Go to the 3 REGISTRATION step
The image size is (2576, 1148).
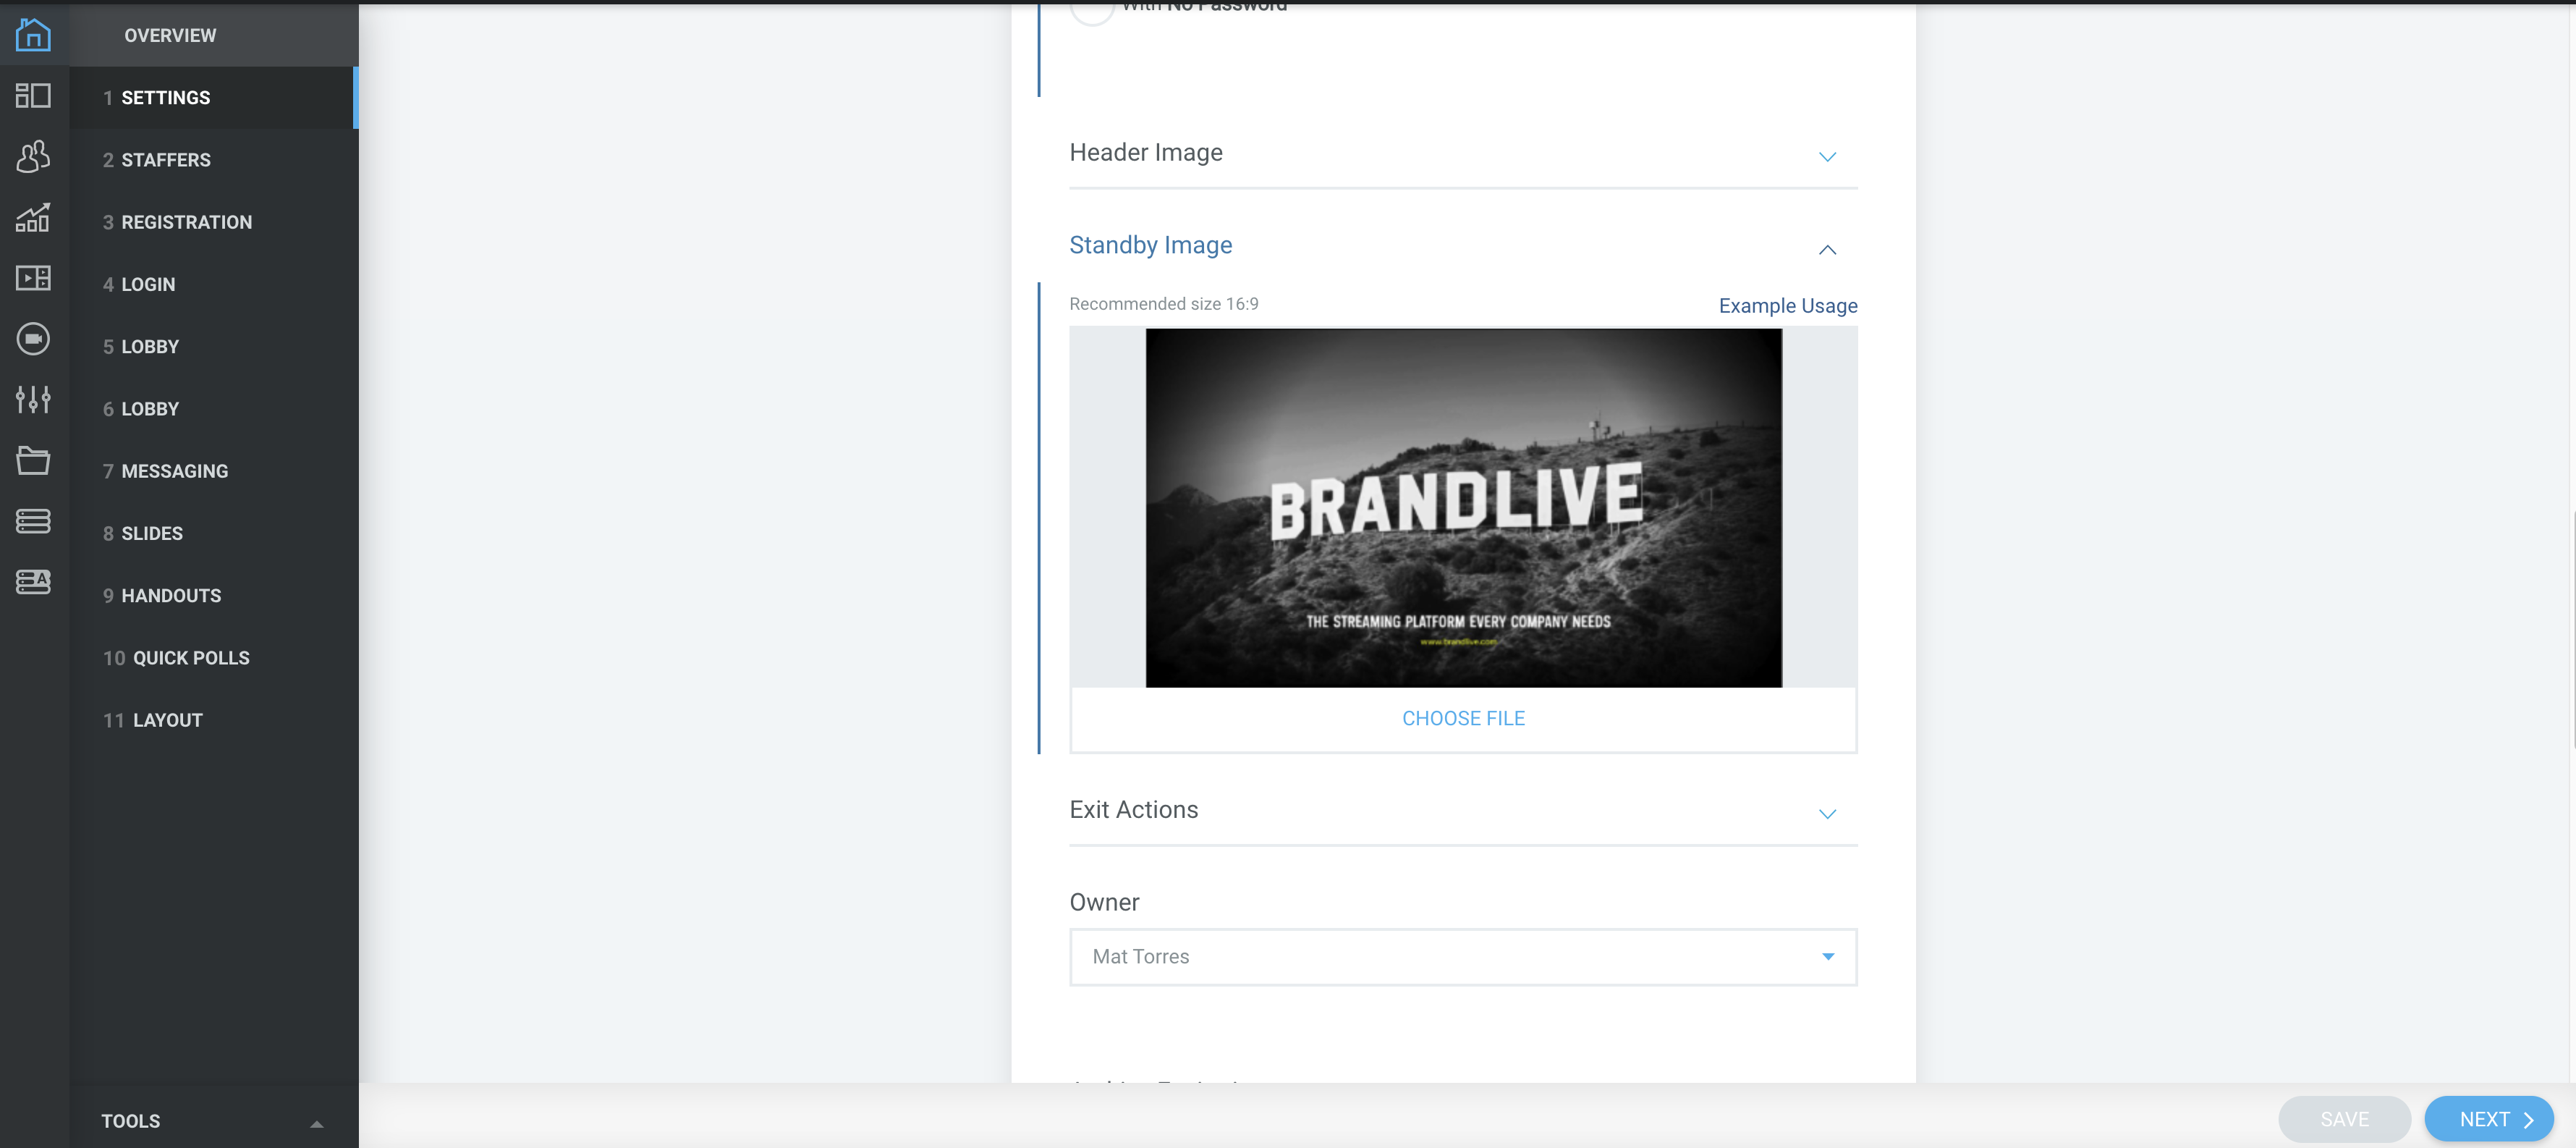(x=214, y=222)
